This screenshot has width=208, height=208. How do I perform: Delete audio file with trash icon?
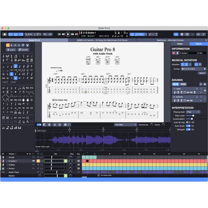[x=49, y=125]
